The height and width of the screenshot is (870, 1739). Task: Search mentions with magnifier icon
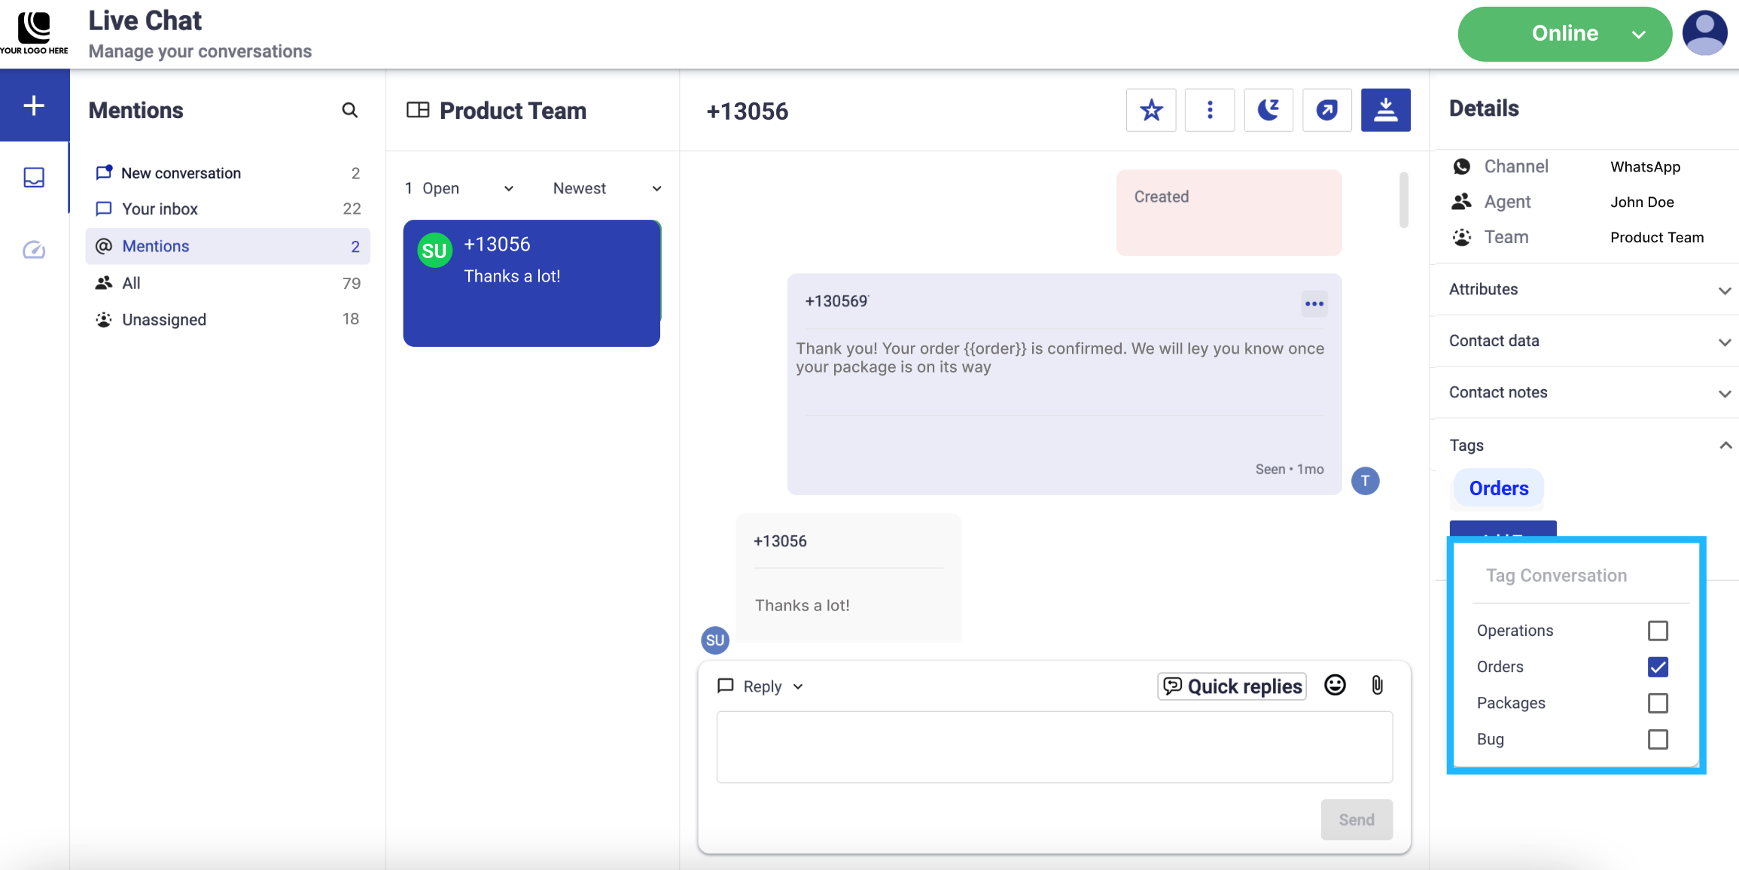tap(349, 111)
